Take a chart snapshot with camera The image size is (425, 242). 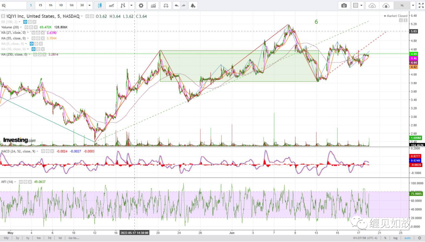344,5
